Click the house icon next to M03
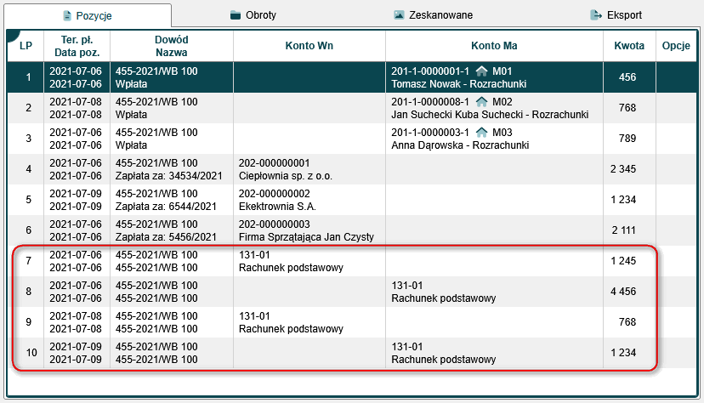 pyautogui.click(x=481, y=133)
